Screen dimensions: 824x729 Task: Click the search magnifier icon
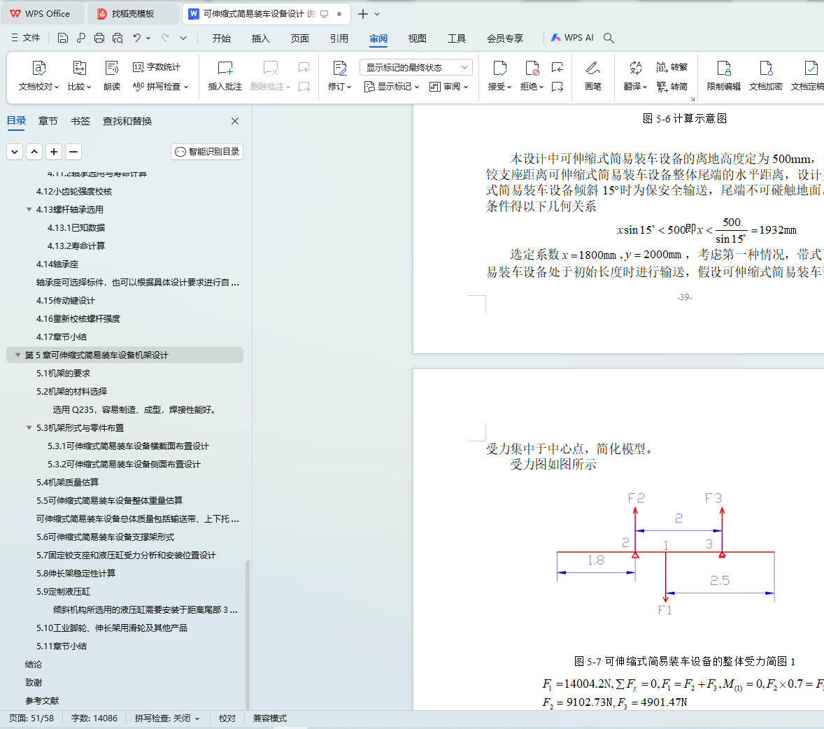coord(609,38)
